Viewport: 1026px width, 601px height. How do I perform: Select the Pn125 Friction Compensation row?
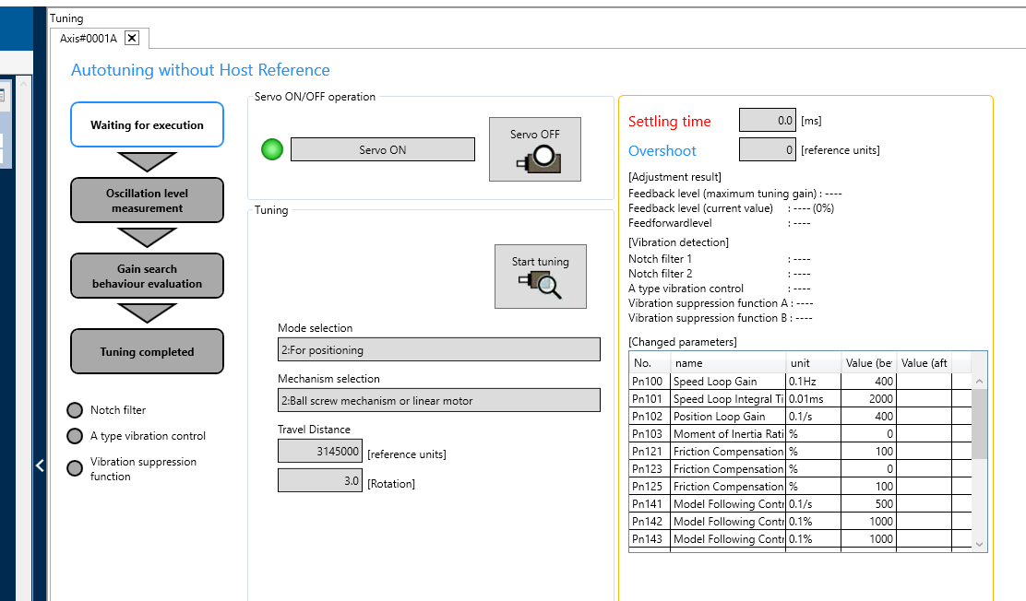point(800,487)
